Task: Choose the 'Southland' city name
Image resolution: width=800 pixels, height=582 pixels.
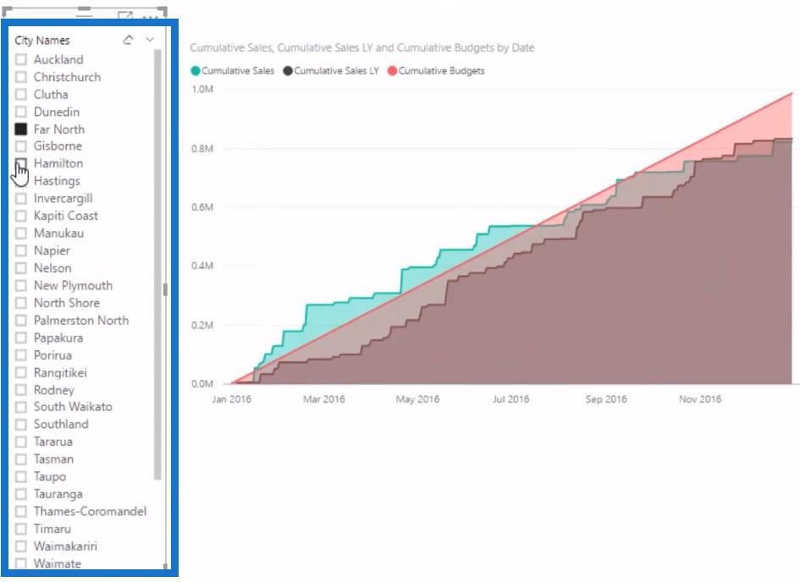Action: (x=61, y=424)
